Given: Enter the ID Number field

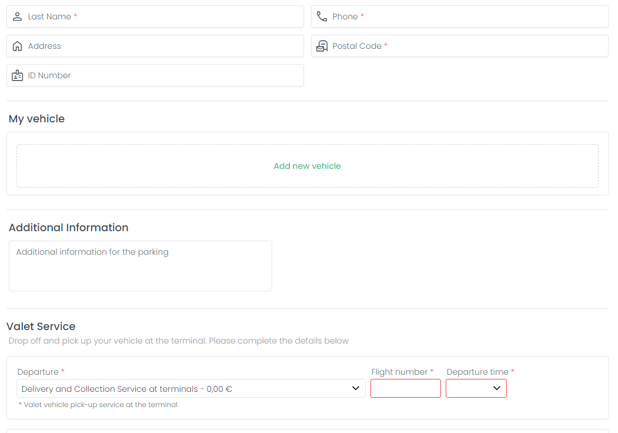Looking at the screenshot, I should [176, 75].
